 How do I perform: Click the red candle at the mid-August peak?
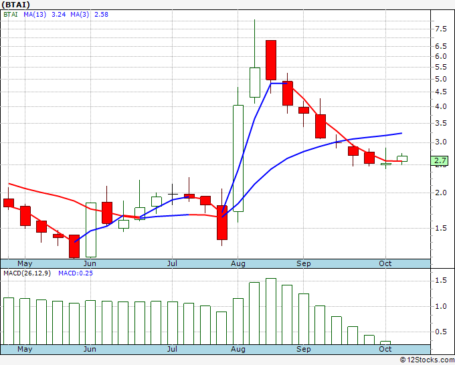click(x=271, y=60)
